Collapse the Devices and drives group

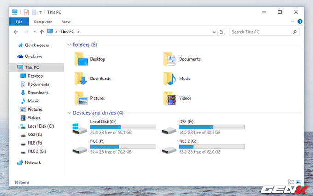coord(69,113)
